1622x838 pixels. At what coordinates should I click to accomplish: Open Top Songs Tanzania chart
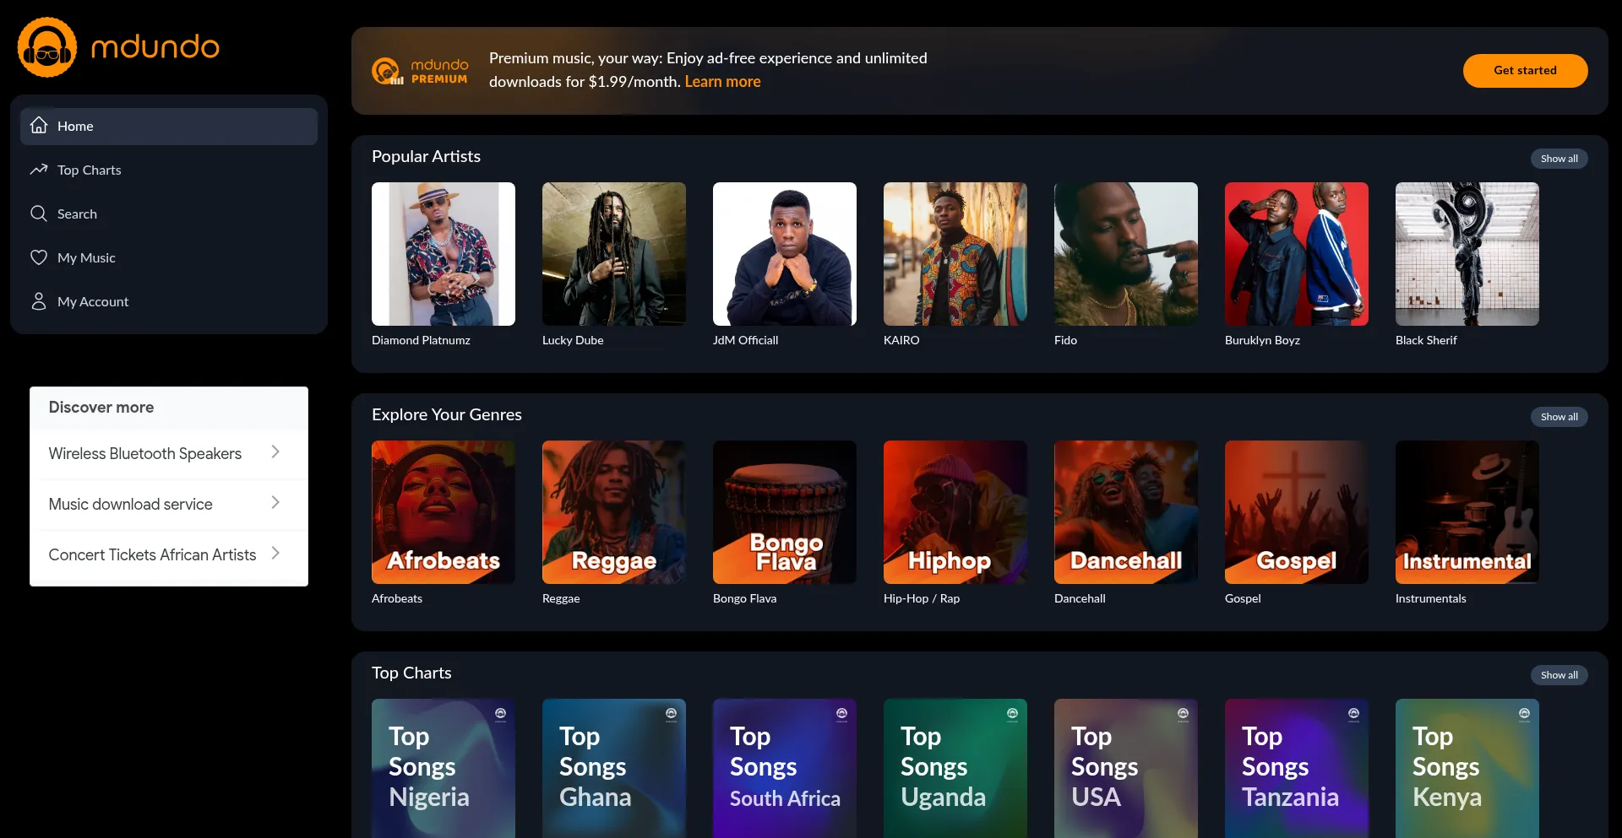coord(1297,768)
